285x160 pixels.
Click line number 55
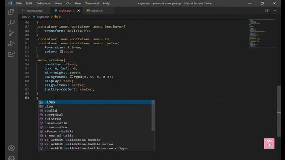tap(27, 60)
